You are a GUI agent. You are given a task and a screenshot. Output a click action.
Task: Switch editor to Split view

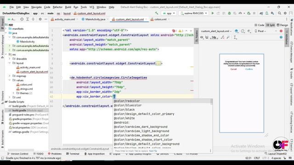pos(271,25)
